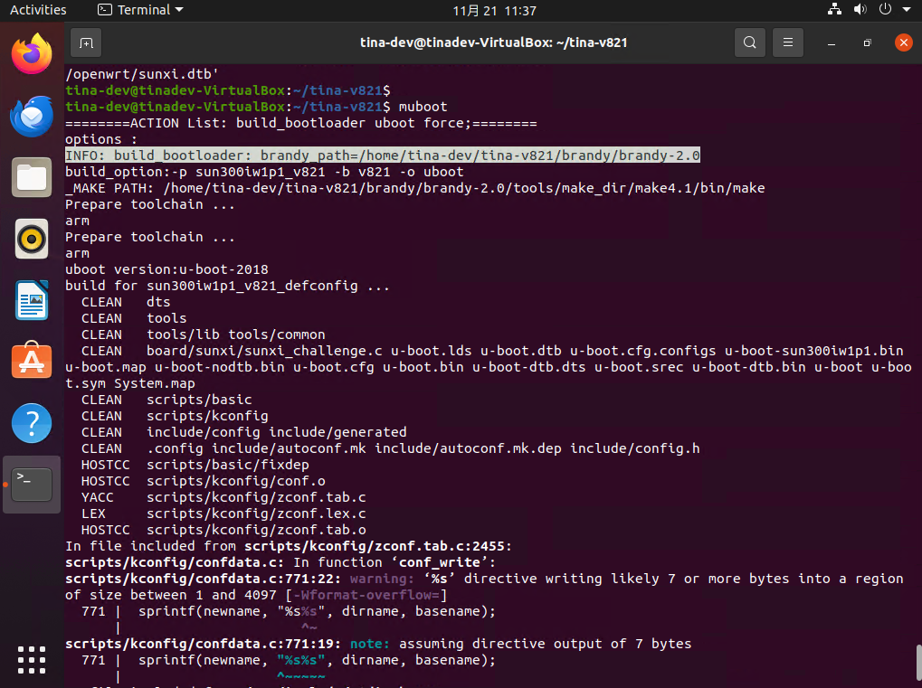Search the terminal output
The height and width of the screenshot is (688, 922).
749,42
